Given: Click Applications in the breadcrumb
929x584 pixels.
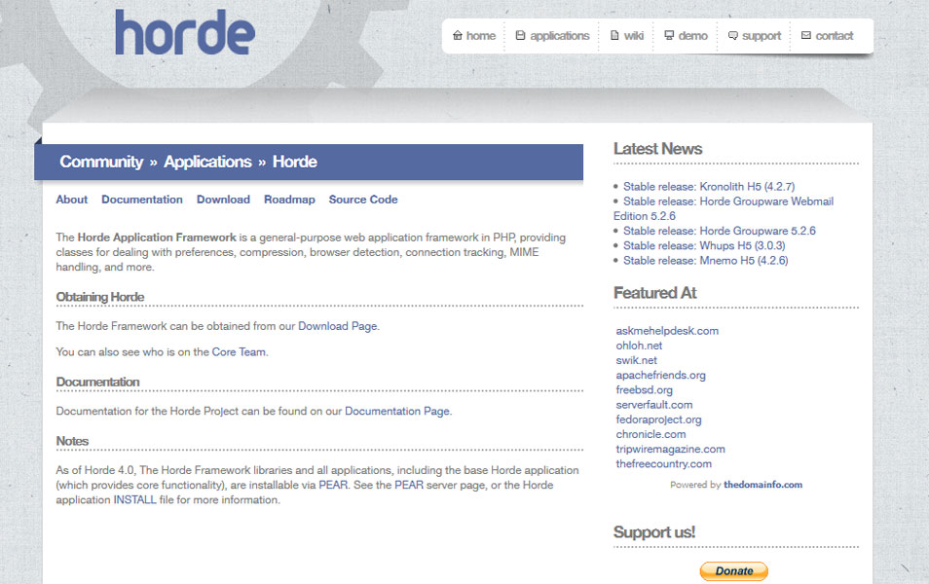Looking at the screenshot, I should pyautogui.click(x=207, y=162).
